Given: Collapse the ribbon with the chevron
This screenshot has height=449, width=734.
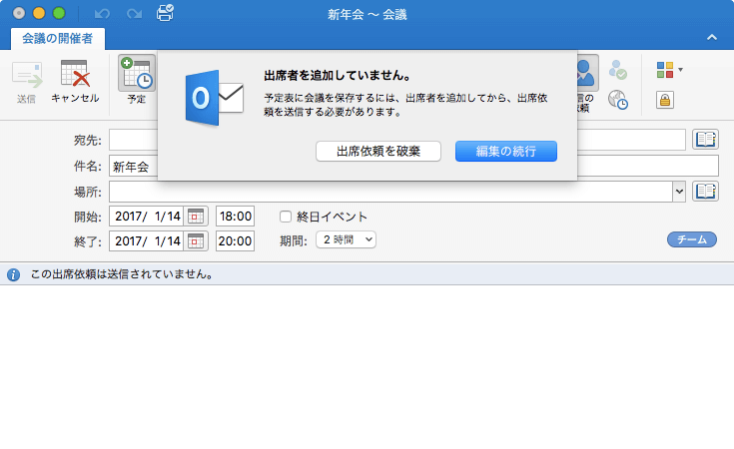Looking at the screenshot, I should (711, 38).
